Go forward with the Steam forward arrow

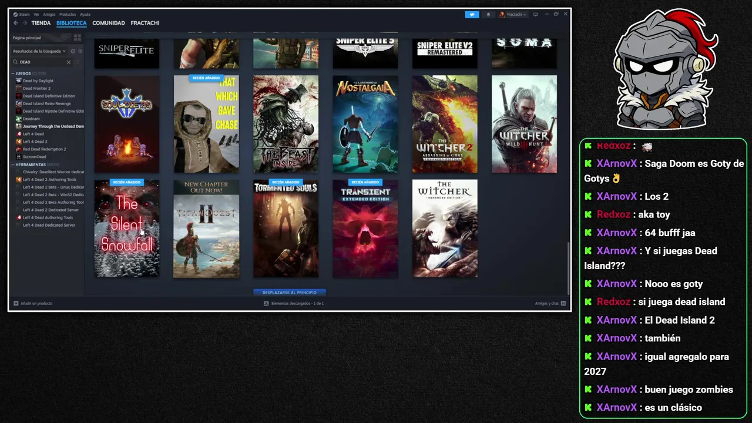point(25,23)
